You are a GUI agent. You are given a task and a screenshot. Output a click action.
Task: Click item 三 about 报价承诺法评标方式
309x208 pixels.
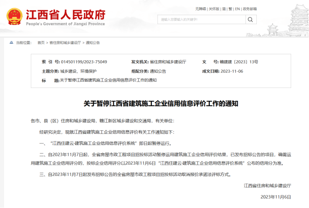pyautogui.click(x=136, y=175)
